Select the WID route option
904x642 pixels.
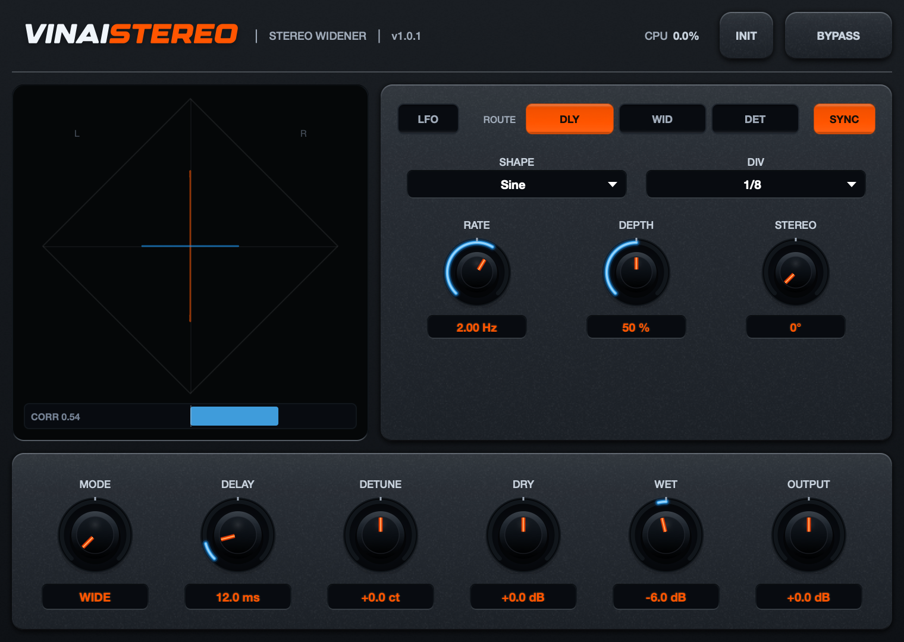pos(662,119)
